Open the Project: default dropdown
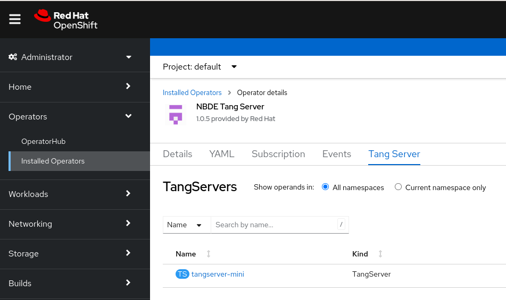 pos(200,67)
